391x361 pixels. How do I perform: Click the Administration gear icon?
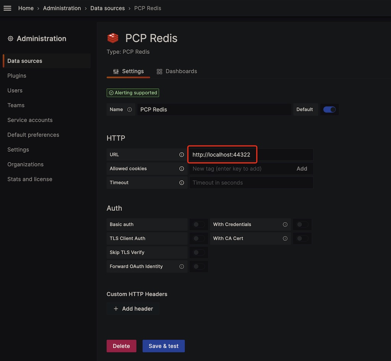pos(10,39)
